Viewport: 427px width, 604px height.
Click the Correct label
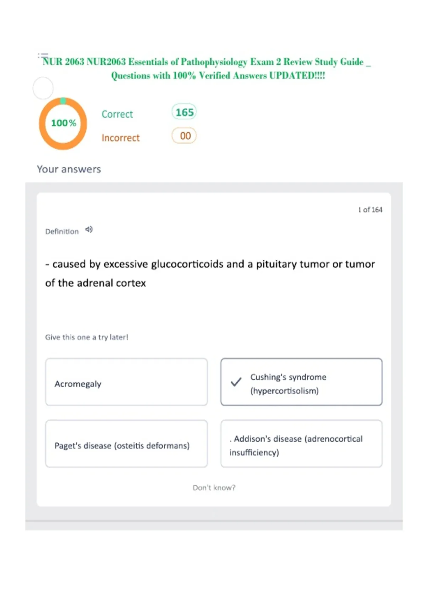pos(117,114)
